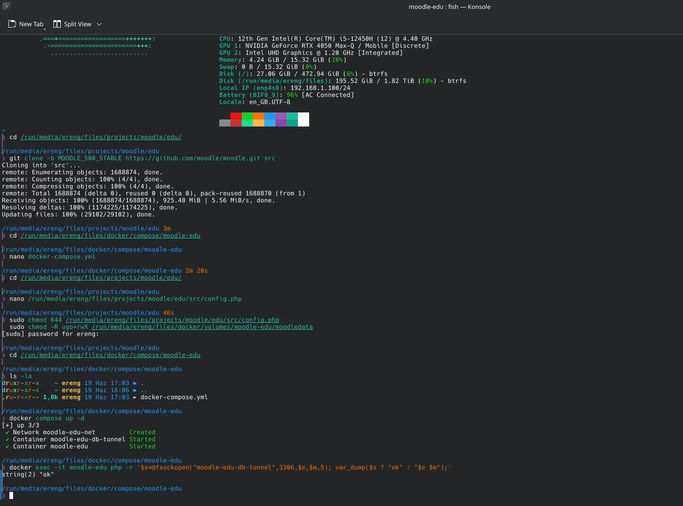This screenshot has width=683, height=506.
Task: Click the 'Updating files: 100% (29102/29102)' line
Action: [79, 215]
